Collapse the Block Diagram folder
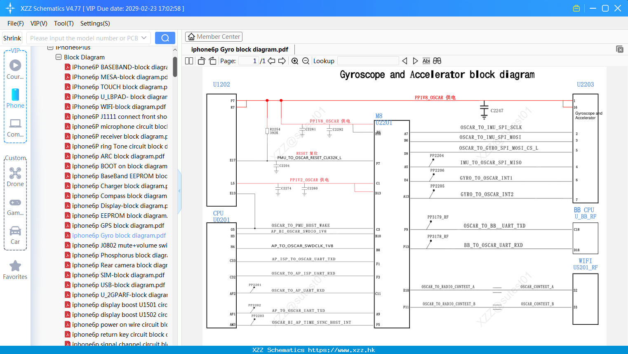This screenshot has height=354, width=628. pos(59,57)
